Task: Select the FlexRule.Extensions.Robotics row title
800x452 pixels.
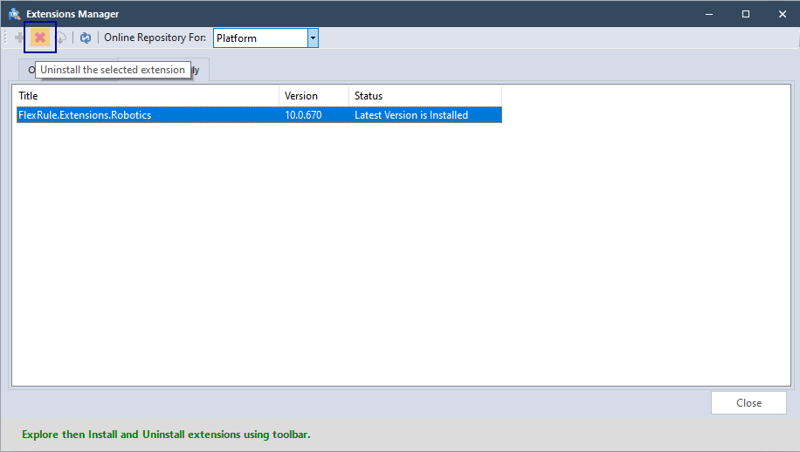Action: [x=85, y=115]
